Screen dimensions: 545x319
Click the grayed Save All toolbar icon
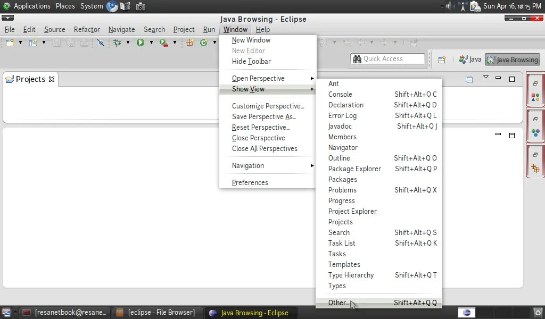[x=70, y=43]
